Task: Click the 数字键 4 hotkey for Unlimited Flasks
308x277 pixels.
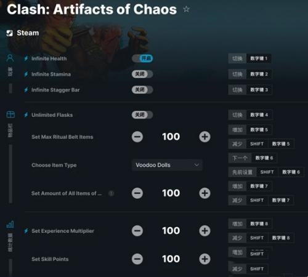Action: 259,114
